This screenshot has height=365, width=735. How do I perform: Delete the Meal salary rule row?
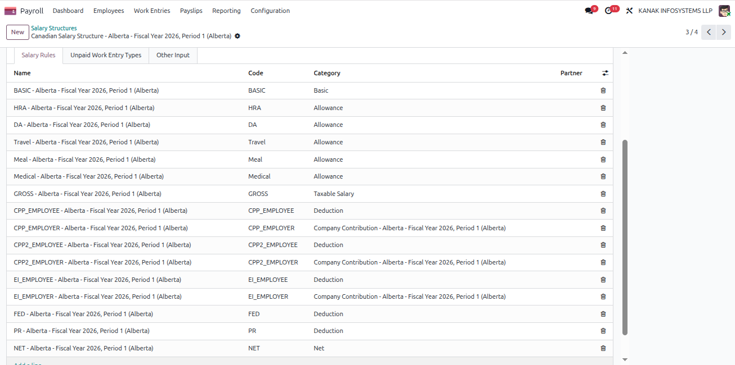tap(603, 159)
